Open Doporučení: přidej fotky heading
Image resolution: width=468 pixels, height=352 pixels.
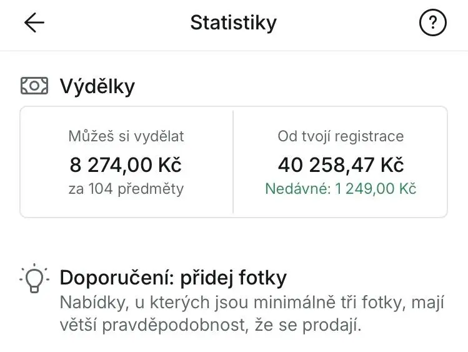[x=173, y=278]
